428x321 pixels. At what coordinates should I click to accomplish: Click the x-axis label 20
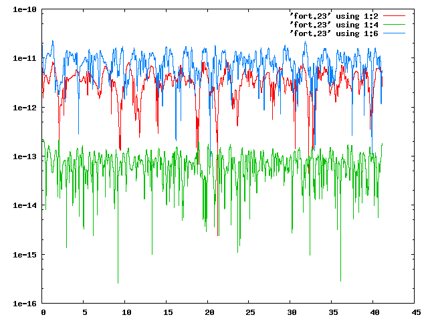coord(209,312)
